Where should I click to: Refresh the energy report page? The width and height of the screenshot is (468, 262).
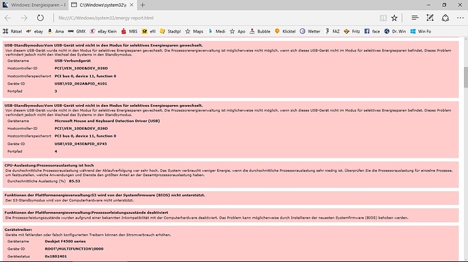pos(40,18)
